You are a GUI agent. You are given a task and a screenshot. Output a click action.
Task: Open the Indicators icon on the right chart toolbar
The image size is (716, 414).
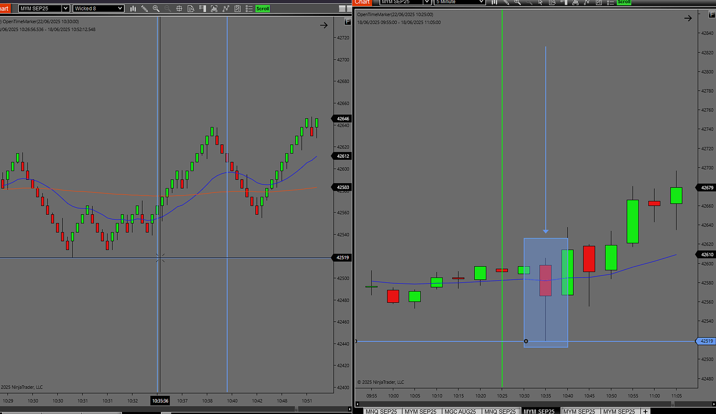click(576, 3)
